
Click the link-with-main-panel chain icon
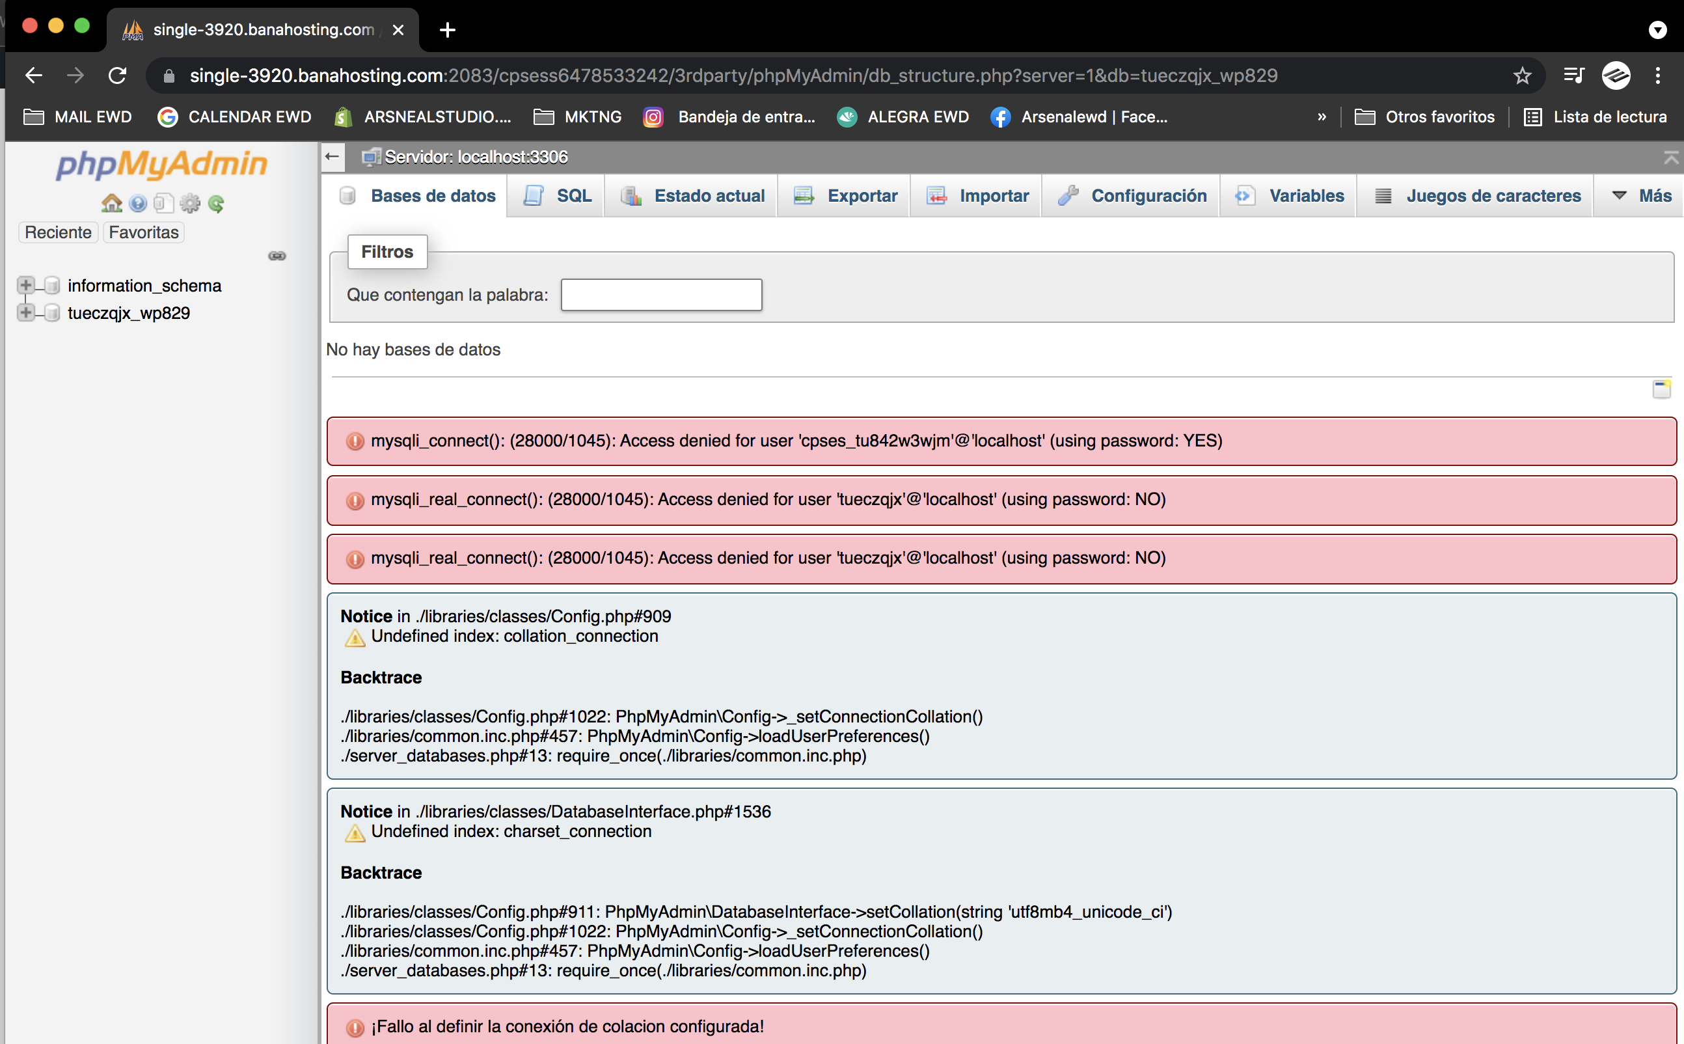(277, 256)
